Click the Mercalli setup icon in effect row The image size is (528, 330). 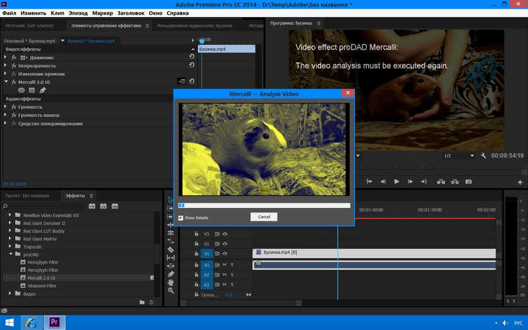point(181,81)
